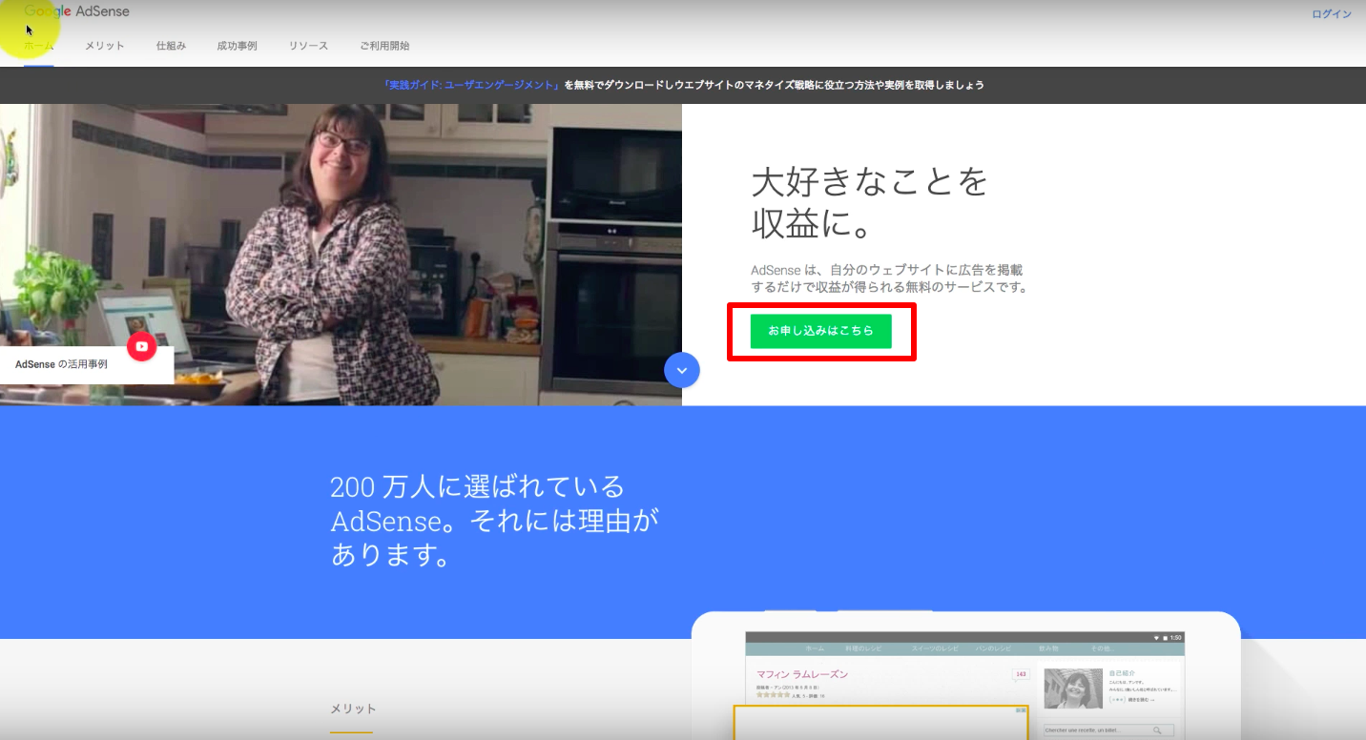This screenshot has height=740, width=1366.
Task: Click その他 in the tablet preview menu
Action: (1101, 648)
